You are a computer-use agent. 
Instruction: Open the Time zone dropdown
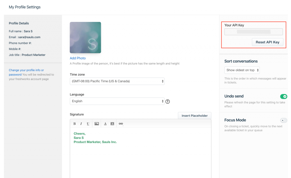coord(117,81)
